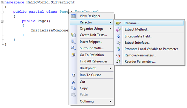Screen dimensions: 187x108
Task: Click the Run To Cursor icon
Action: point(73,75)
